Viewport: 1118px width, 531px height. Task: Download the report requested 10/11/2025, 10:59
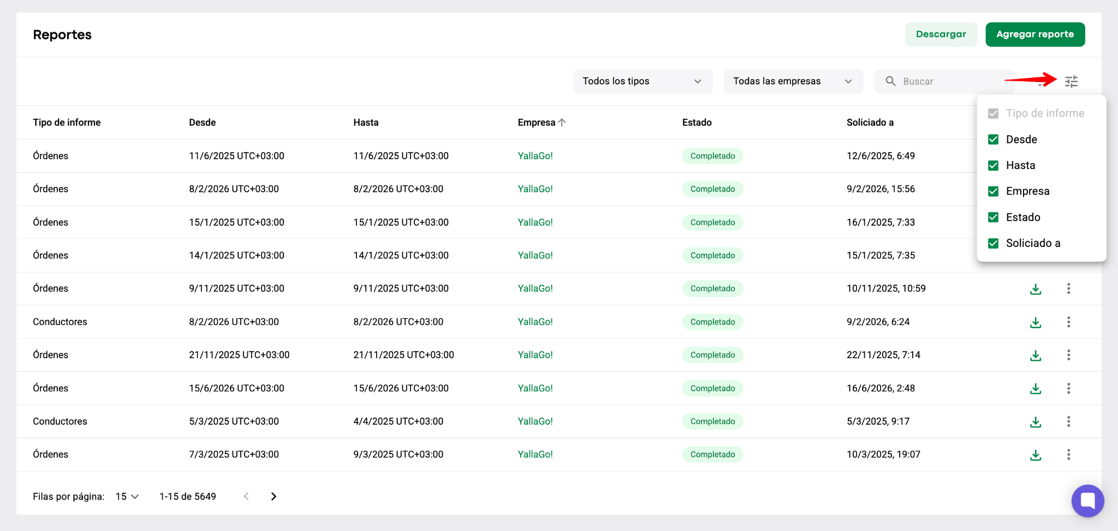click(1036, 289)
